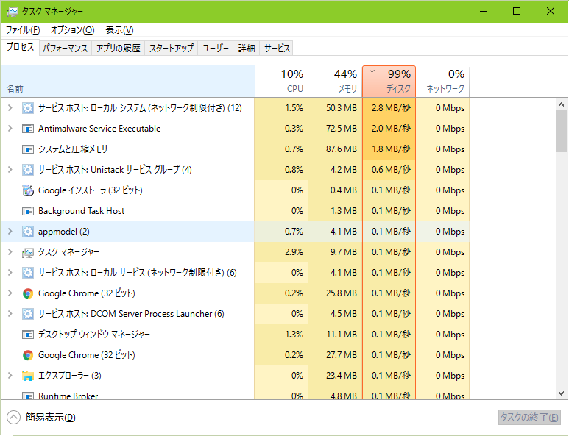Screen dimensions: 569x436
Task: Expand サービス ホスト: ローカル システム (12) group
Action: coord(10,107)
